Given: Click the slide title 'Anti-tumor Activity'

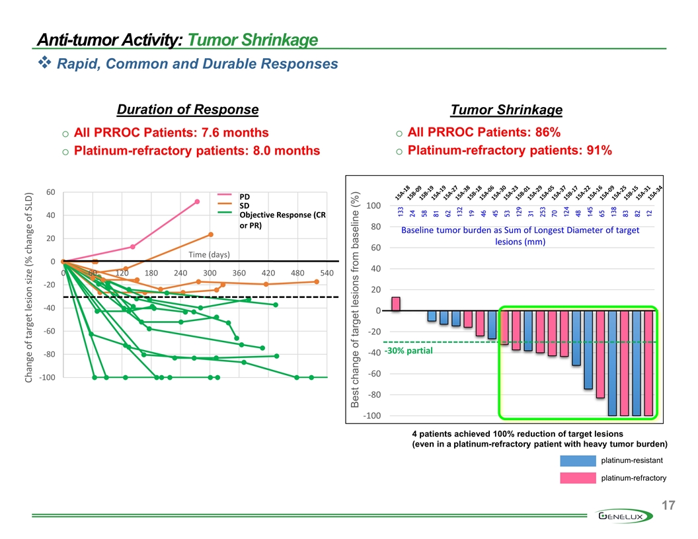Looking at the screenshot, I should tap(108, 41).
